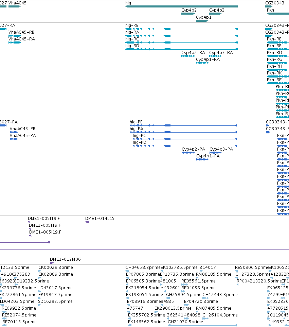Click EST RE69922.5prime

[x=19, y=308]
